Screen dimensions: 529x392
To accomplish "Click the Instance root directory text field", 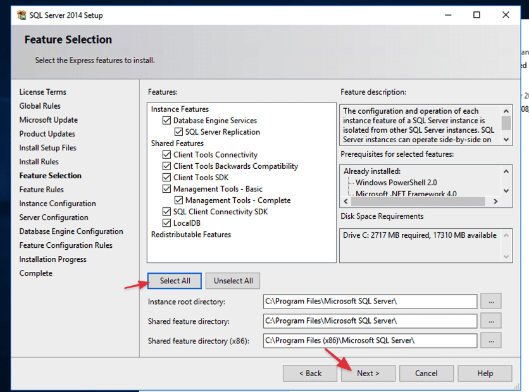I will tap(370, 301).
